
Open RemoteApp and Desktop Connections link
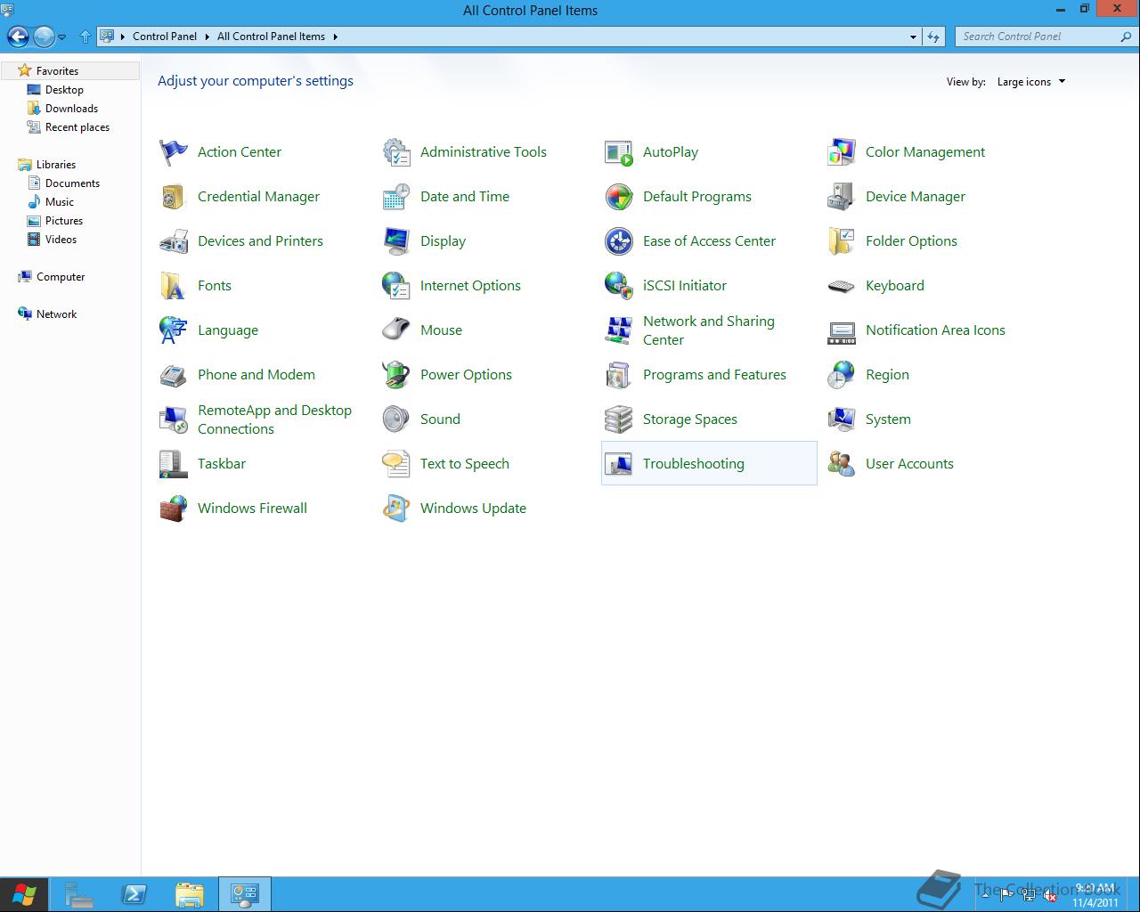pos(274,419)
